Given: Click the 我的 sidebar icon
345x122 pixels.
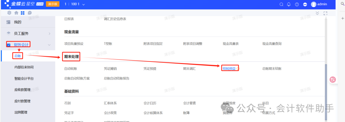Looking at the screenshot, I should [x=9, y=22].
